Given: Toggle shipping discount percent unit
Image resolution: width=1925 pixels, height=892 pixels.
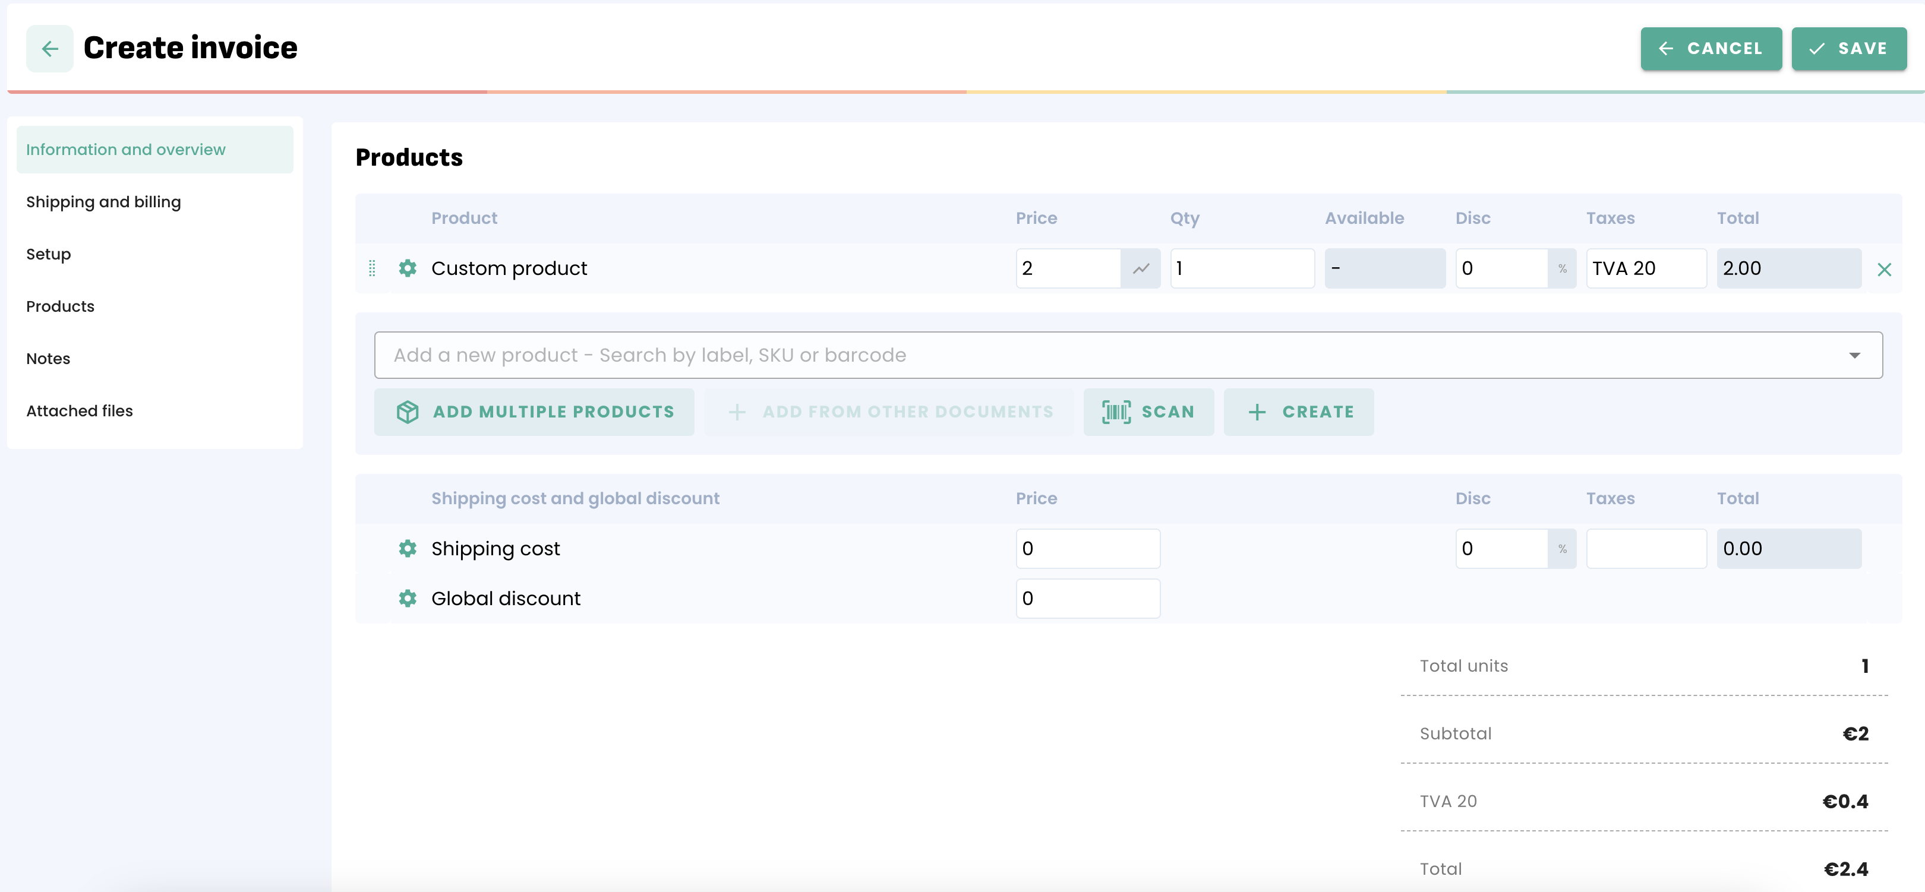Looking at the screenshot, I should click(1562, 548).
